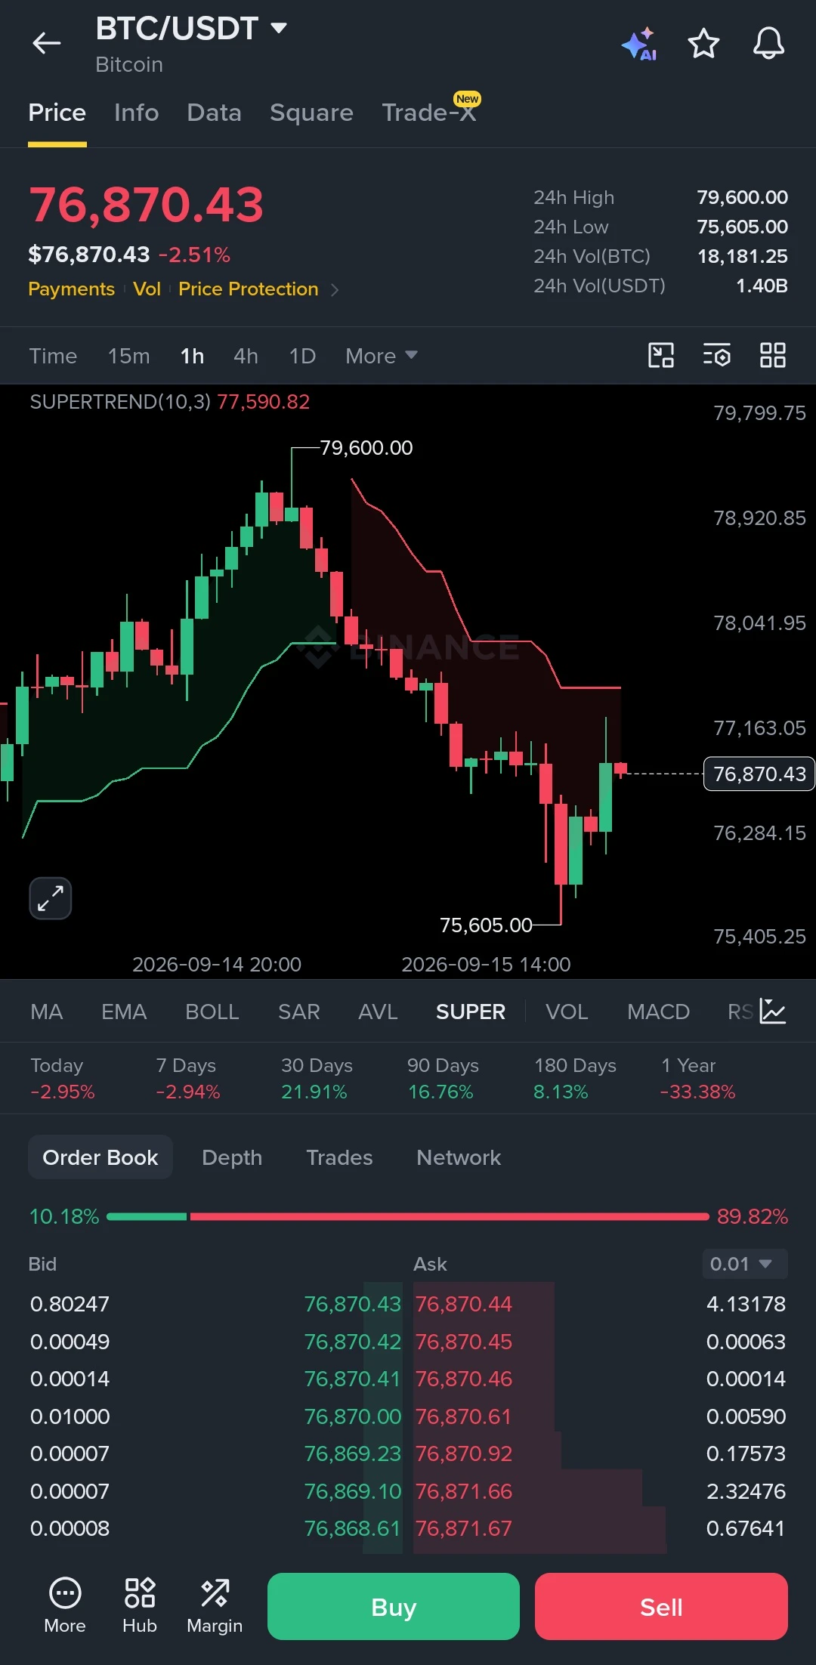The height and width of the screenshot is (1665, 816).
Task: Expand the Price Protection chevron
Action: (335, 289)
